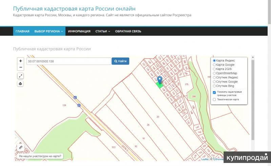Select Спутник Яндекс base layer
Image resolution: width=271 pixels, height=166 pixels.
click(x=214, y=77)
